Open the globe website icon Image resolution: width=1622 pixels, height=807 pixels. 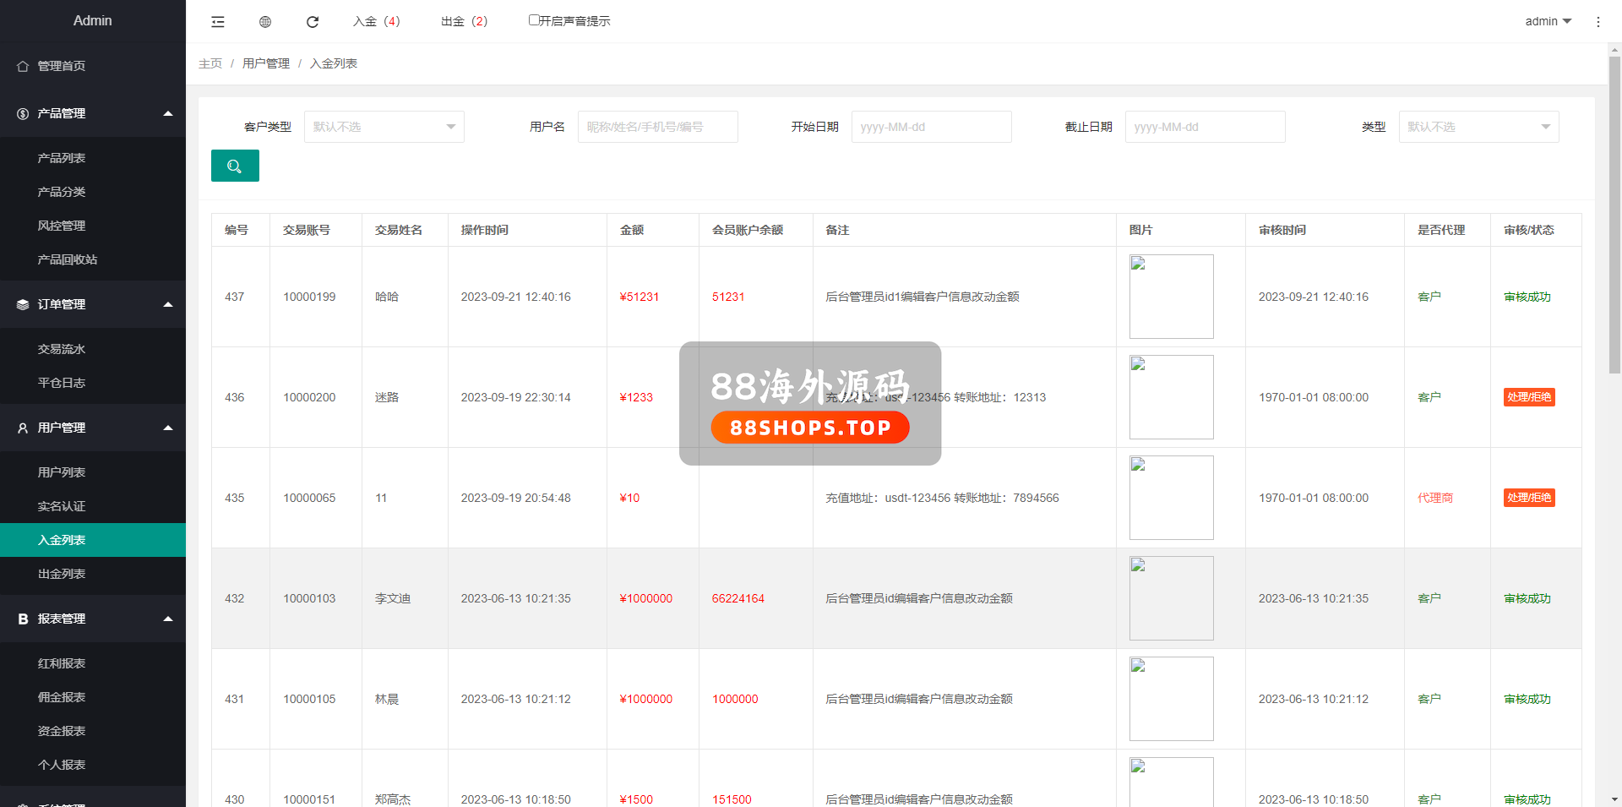point(265,22)
